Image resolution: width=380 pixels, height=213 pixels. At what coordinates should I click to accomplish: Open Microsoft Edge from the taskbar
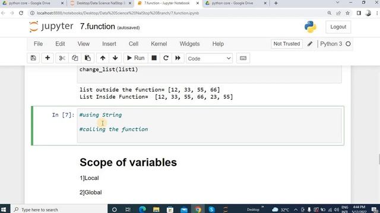(142, 209)
